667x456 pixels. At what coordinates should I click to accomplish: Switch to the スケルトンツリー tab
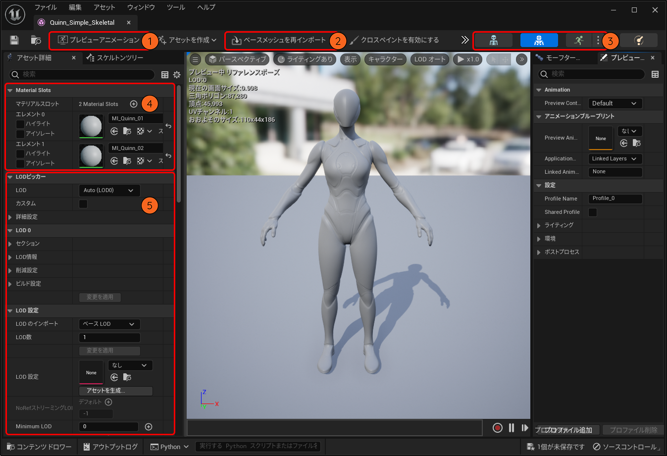tap(115, 58)
